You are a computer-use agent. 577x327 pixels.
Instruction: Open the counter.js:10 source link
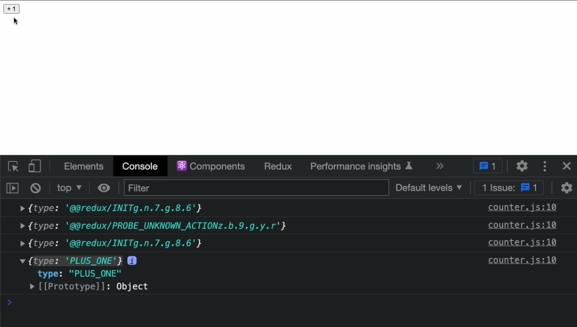522,207
